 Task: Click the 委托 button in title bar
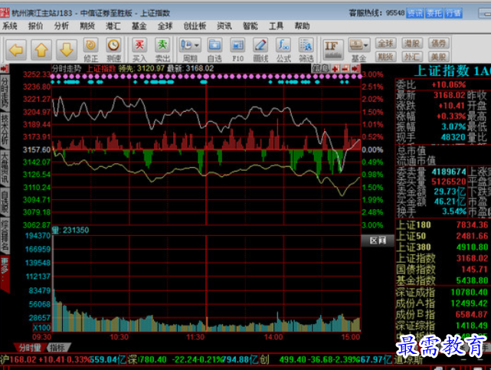pos(434,13)
